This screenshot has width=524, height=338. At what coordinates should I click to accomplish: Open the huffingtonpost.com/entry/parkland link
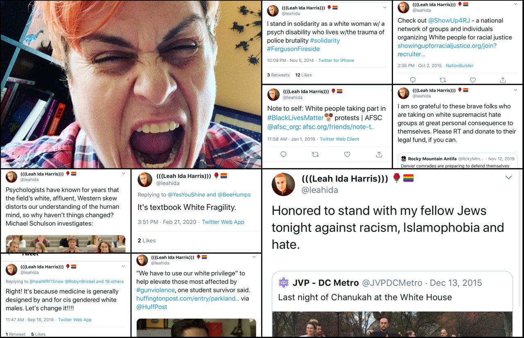click(x=187, y=299)
